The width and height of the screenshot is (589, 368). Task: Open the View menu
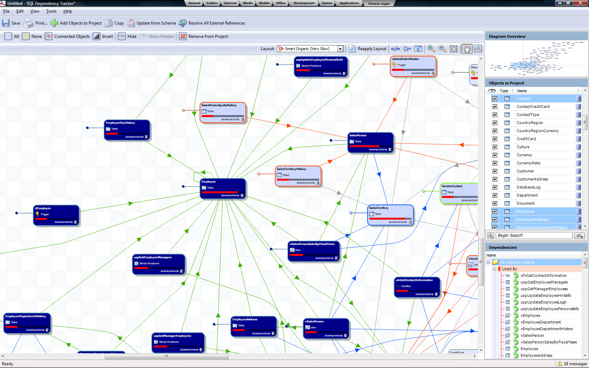[x=35, y=11]
